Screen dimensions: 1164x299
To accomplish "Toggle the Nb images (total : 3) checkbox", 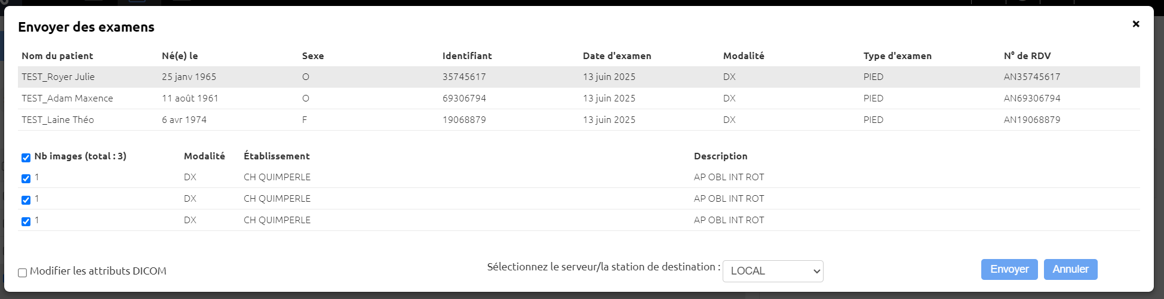I will (x=26, y=158).
